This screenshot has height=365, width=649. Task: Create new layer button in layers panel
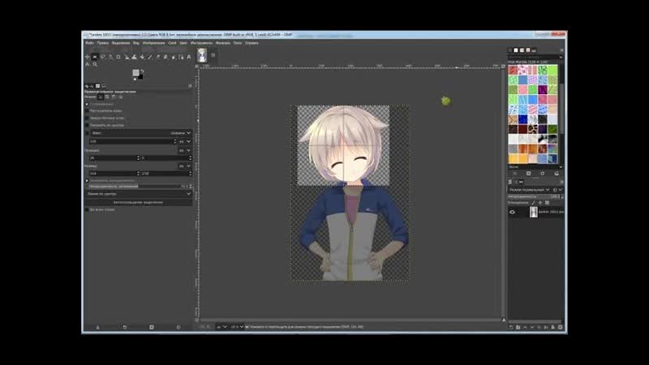511,327
